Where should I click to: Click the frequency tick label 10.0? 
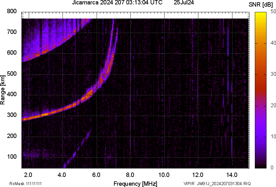tap(164, 175)
